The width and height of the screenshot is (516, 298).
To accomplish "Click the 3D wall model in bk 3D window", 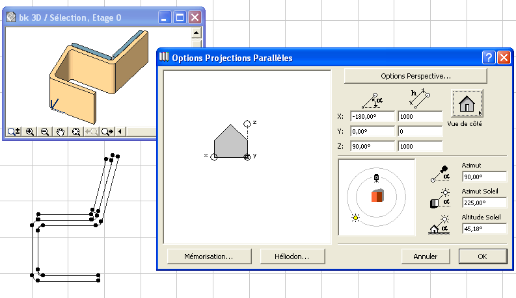I will click(99, 77).
